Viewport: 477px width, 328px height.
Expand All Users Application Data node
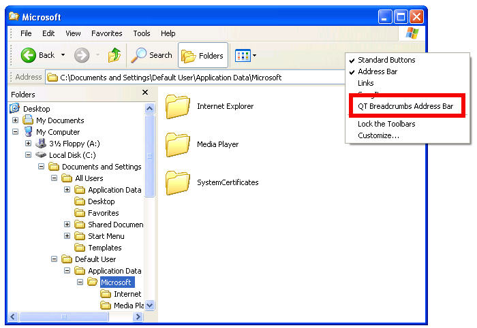tap(67, 189)
